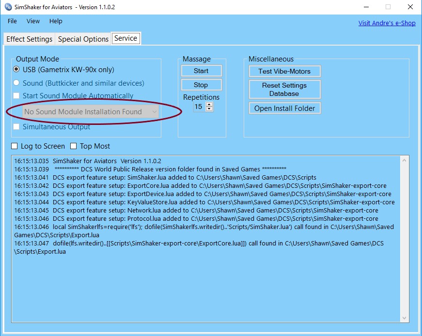Click log line 'ExportCore.lua added to'
This screenshot has width=422, height=336.
200,185
